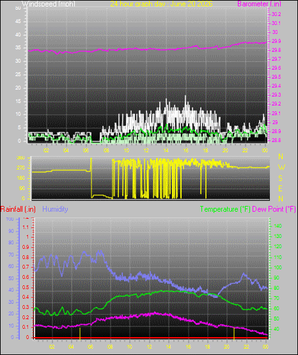Click barometer axis value 28.9
The height and width of the screenshot is (355, 298).
tap(276, 131)
